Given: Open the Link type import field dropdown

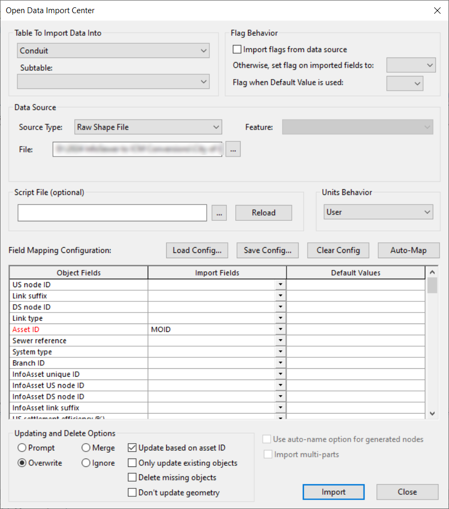Looking at the screenshot, I should click(x=281, y=318).
